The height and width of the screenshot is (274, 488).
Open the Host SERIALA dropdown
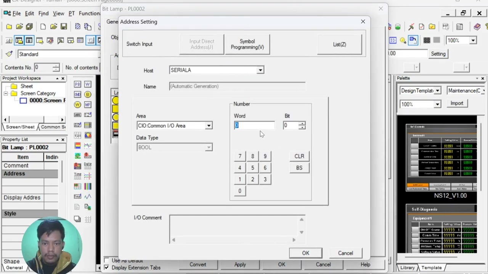pyautogui.click(x=260, y=70)
